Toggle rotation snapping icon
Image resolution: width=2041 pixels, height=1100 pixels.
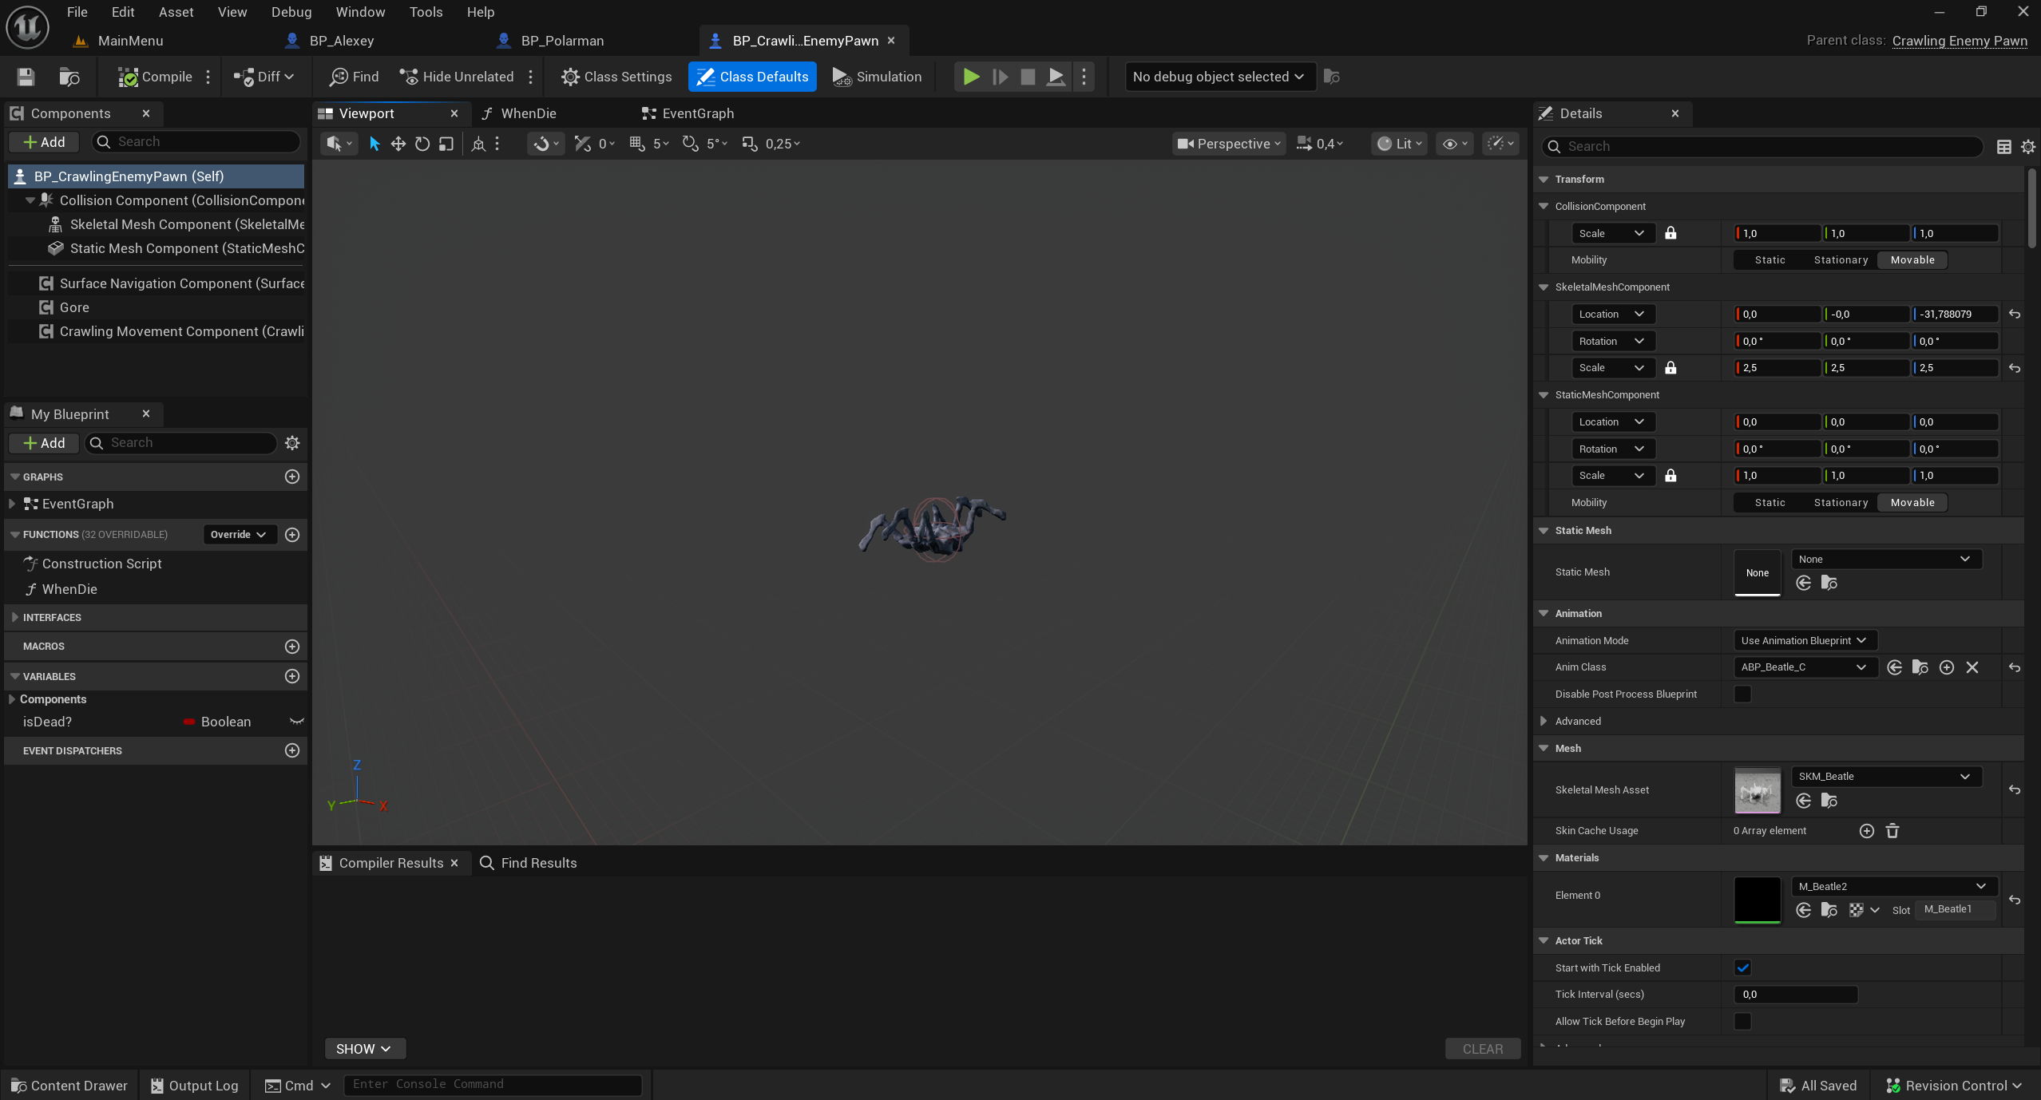(690, 144)
